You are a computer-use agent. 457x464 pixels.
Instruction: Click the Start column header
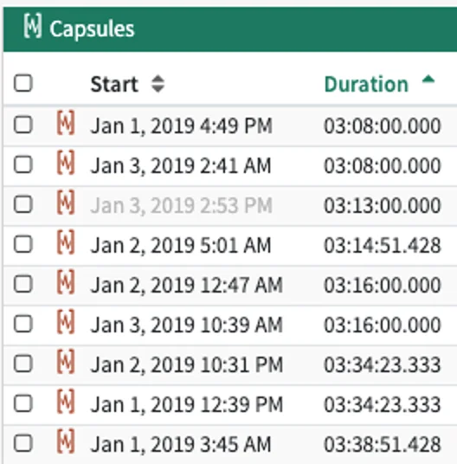click(114, 84)
